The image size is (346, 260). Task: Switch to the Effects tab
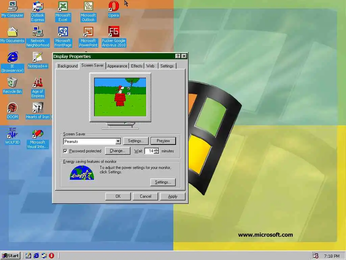[x=137, y=66]
